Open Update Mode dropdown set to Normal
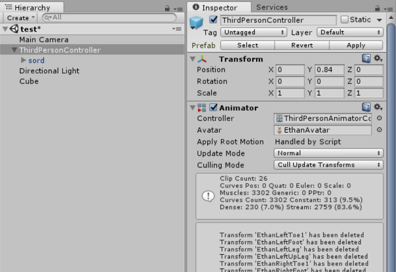The height and width of the screenshot is (272, 396). tap(329, 153)
